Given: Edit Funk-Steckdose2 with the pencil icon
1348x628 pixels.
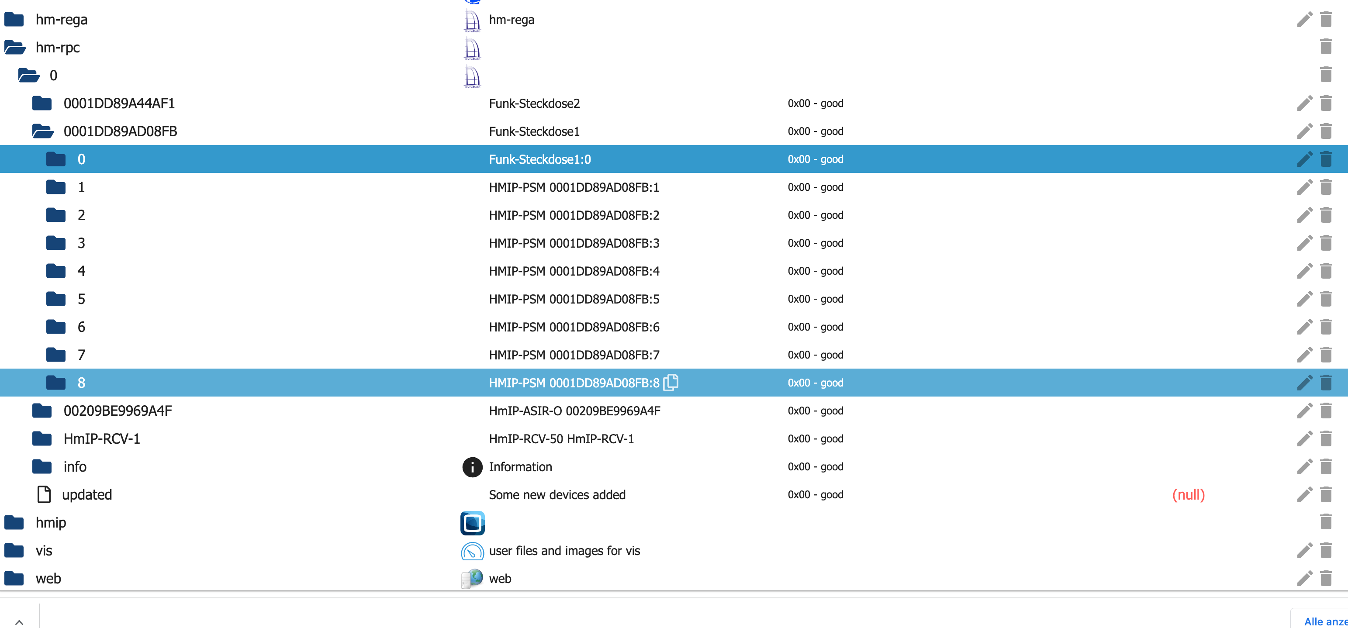Looking at the screenshot, I should [1305, 103].
